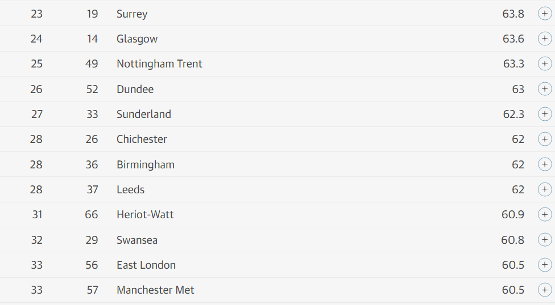Viewport: 555px width, 305px height.
Task: Click the plus icon for Swansea
Action: pos(544,240)
